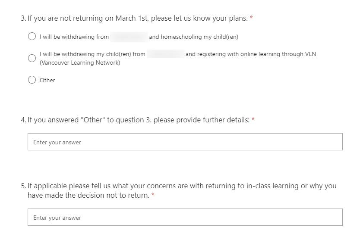363x243 pixels.
Task: Focus the concerns answer field for question 5
Action: 185,217
